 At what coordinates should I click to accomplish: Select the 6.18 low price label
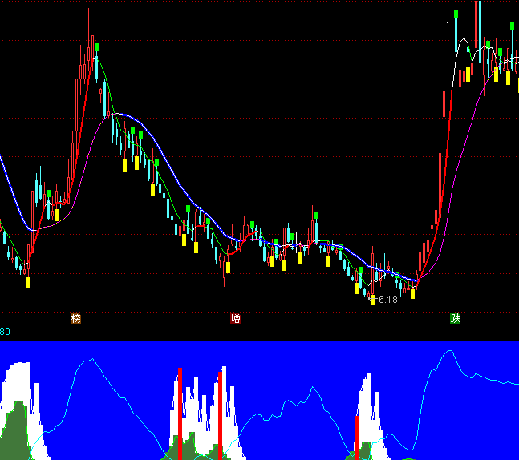pyautogui.click(x=387, y=299)
